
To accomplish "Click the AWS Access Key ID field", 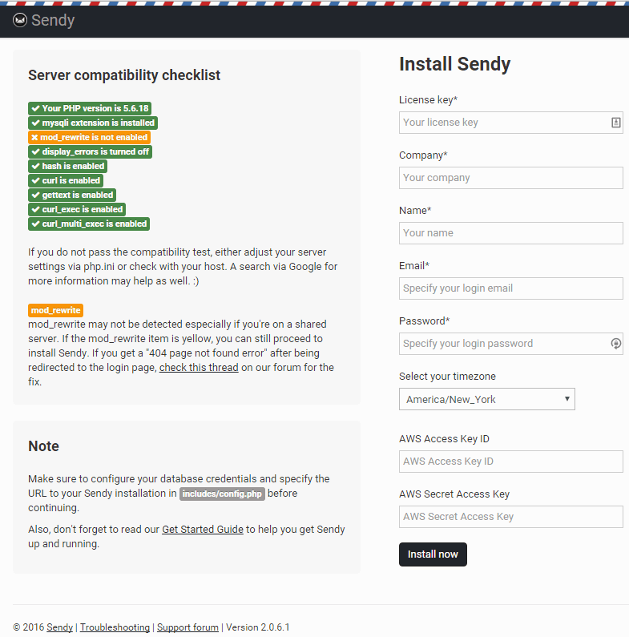I will 510,462.
